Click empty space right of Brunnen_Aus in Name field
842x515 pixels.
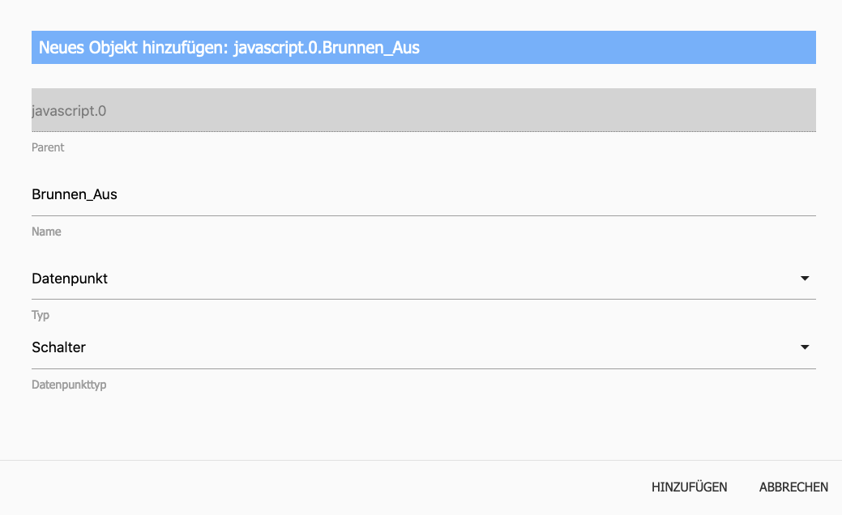[x=486, y=194]
